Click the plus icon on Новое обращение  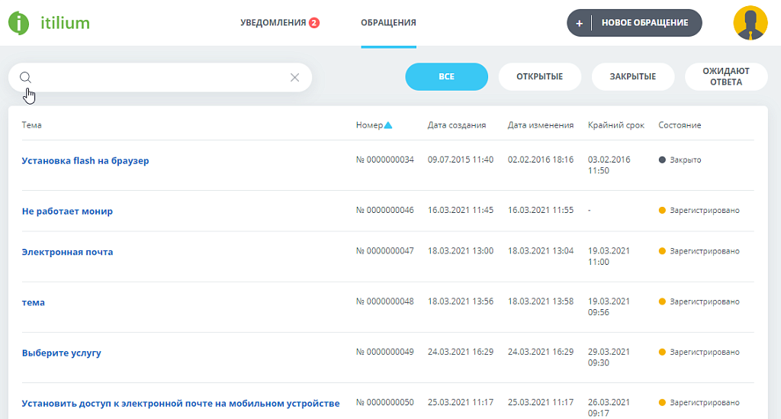tap(579, 23)
